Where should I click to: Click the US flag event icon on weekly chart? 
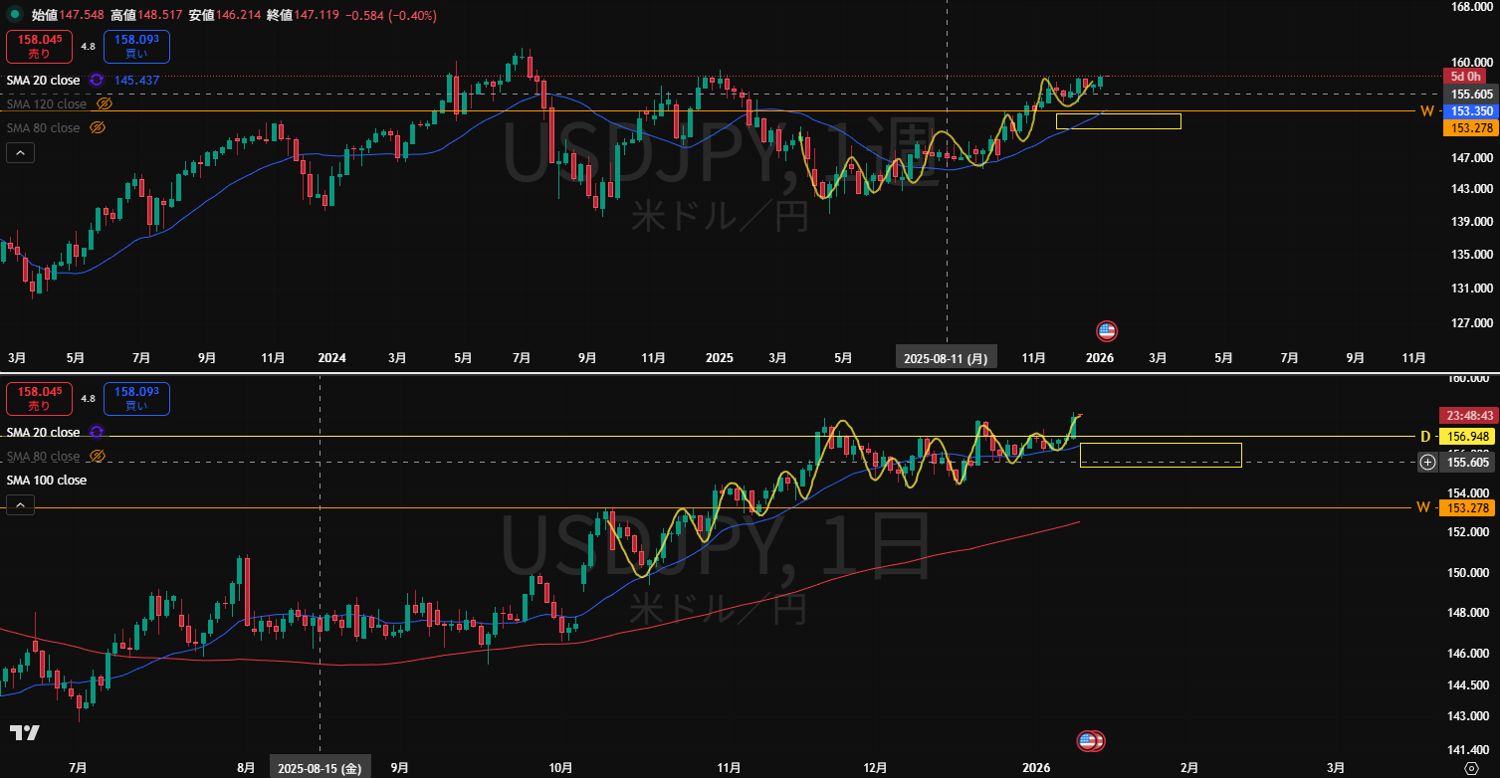(1106, 331)
